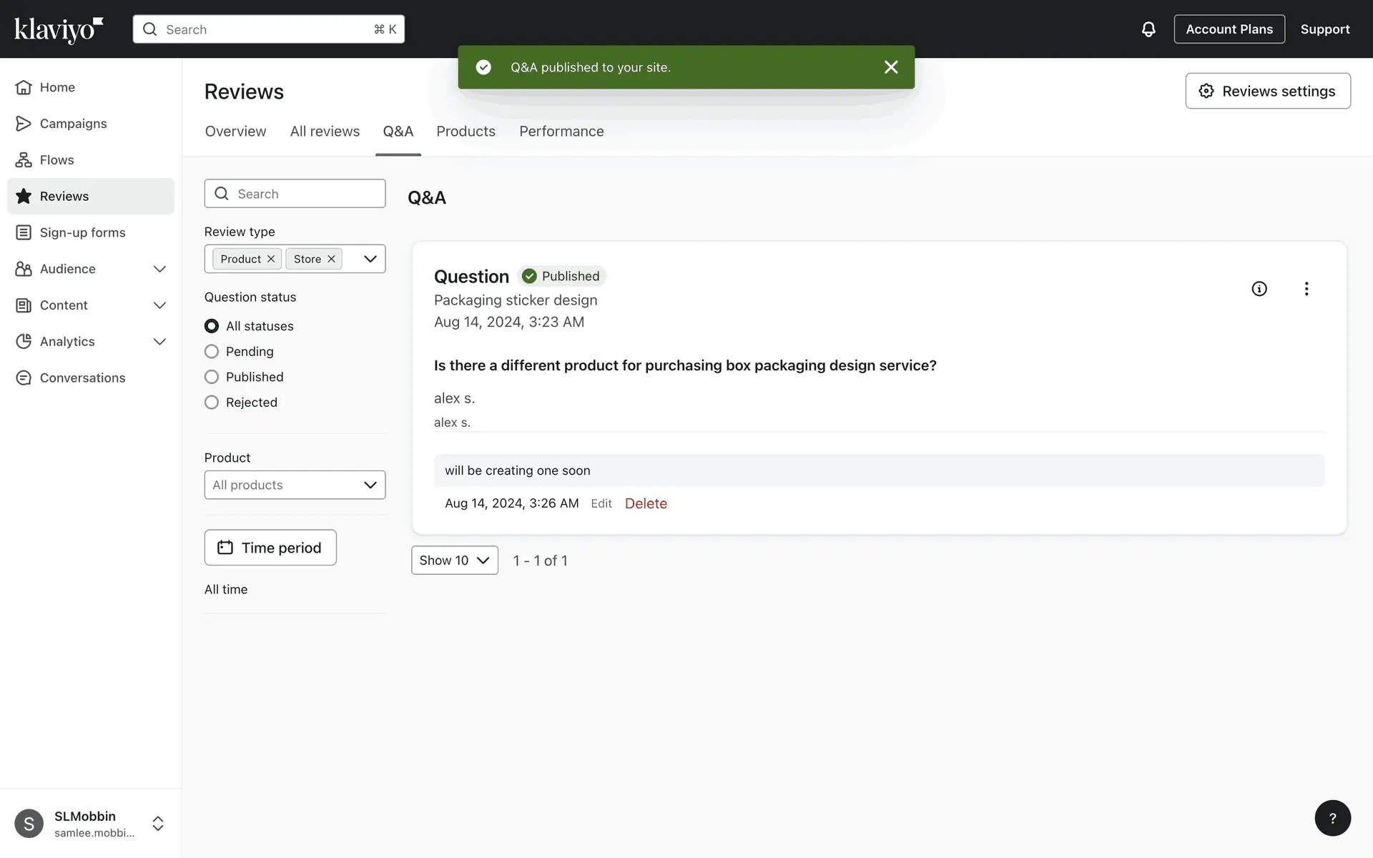Remove the Product review type tag
Screen dimensions: 1373x858
(x=271, y=259)
